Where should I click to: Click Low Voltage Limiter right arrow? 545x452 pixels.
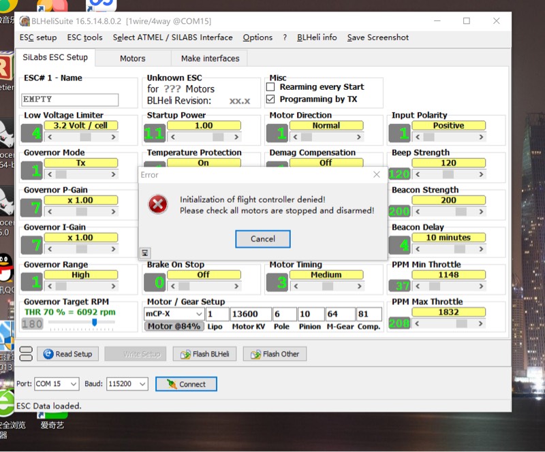[x=113, y=137]
